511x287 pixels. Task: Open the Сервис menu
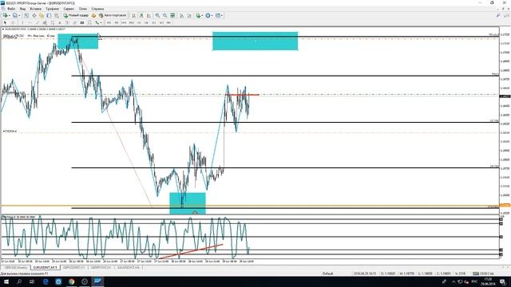pos(69,9)
